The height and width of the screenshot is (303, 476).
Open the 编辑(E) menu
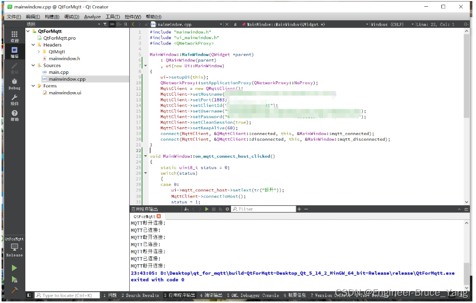pyautogui.click(x=33, y=17)
